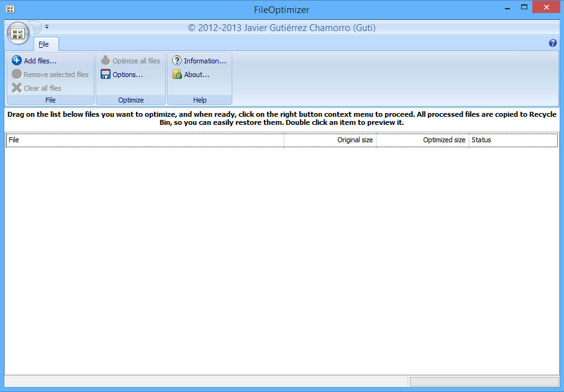This screenshot has width=564, height=392.
Task: Click the progress bar in the status bar
Action: click(484, 381)
